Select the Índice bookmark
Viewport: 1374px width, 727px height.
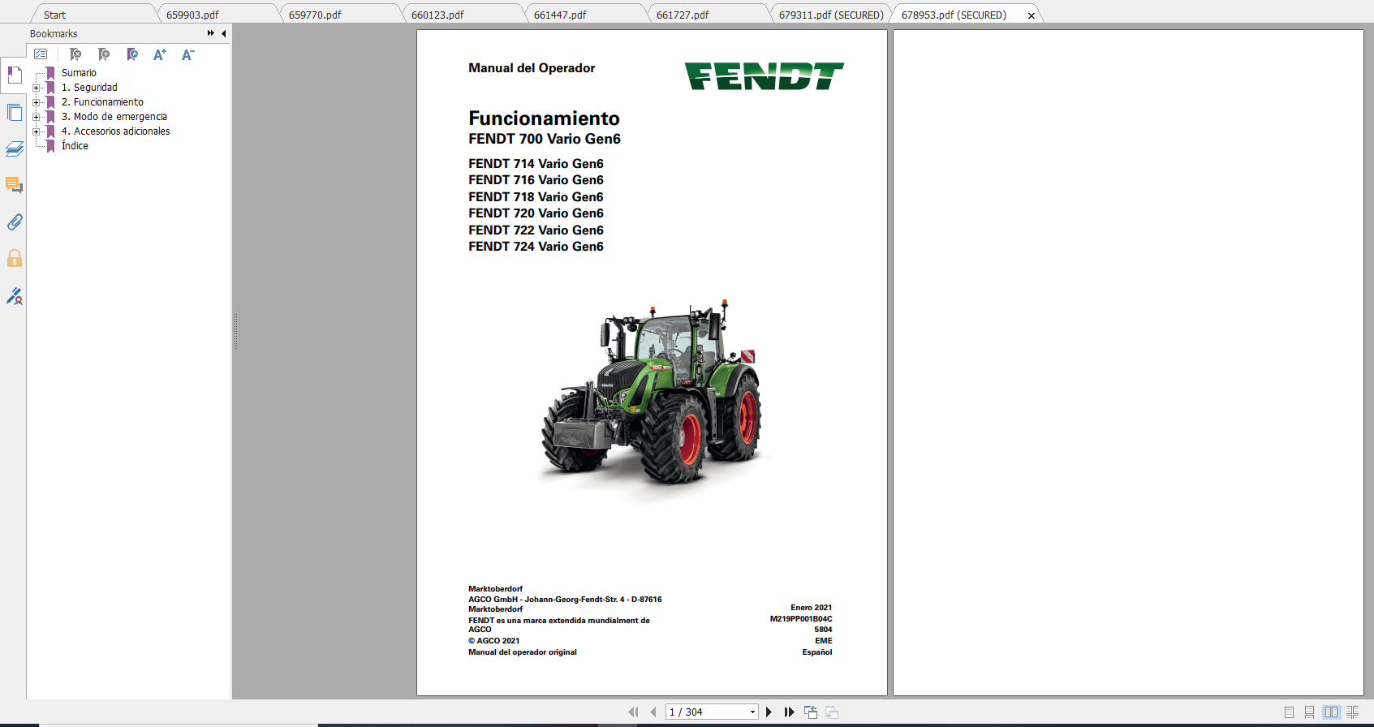[x=75, y=146]
